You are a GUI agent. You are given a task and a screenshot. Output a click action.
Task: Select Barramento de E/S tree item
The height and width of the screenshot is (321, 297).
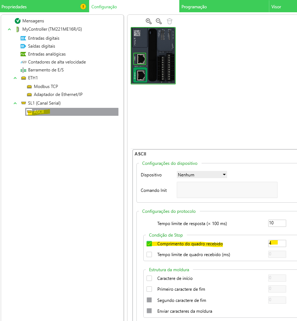tap(46, 70)
